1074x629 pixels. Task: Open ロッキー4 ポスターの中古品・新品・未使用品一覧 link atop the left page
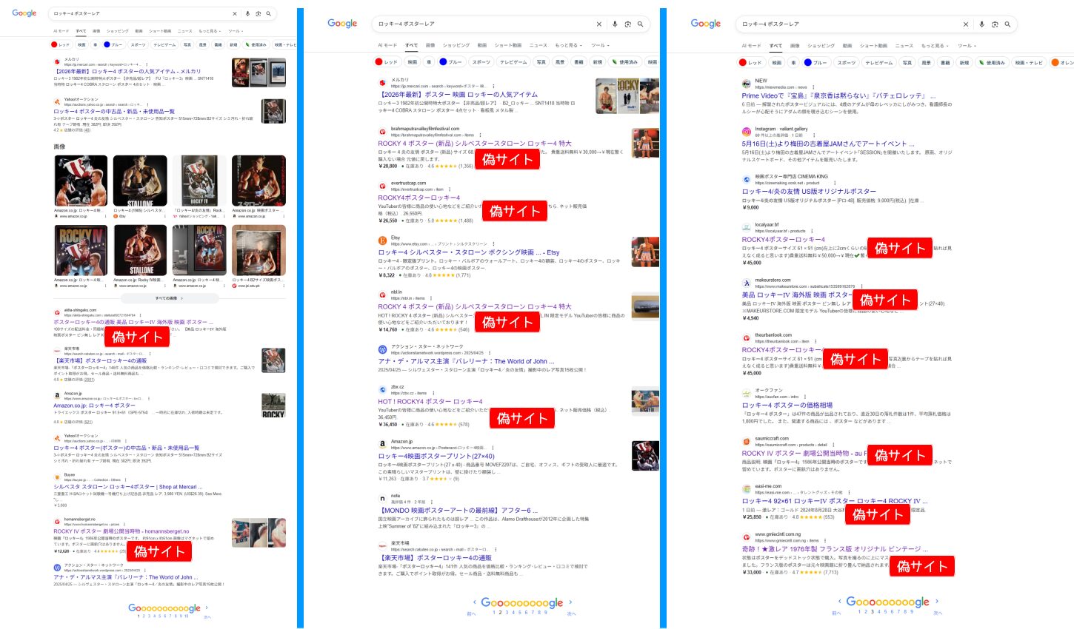point(114,111)
